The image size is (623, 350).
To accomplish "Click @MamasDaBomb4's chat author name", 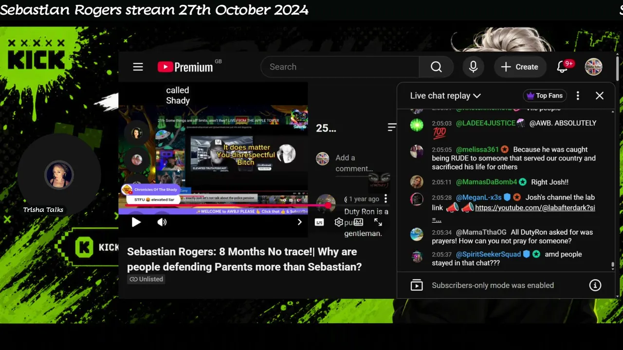I will 487,182.
